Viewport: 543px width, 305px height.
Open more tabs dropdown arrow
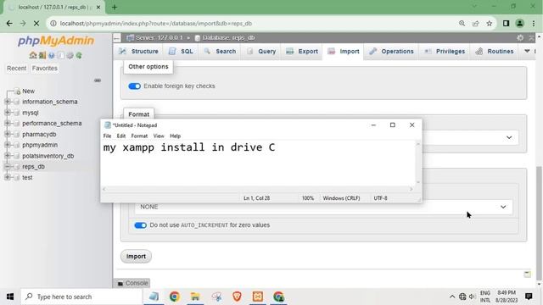coord(527,51)
